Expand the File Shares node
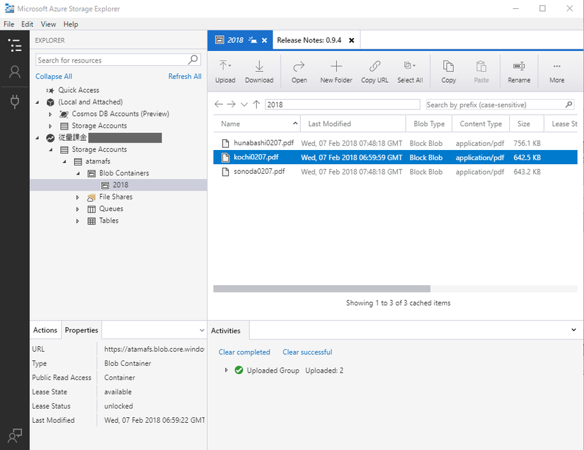The image size is (584, 450). 77,198
